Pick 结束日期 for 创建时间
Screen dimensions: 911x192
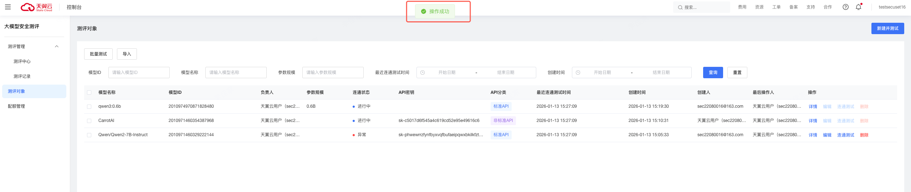pyautogui.click(x=661, y=73)
